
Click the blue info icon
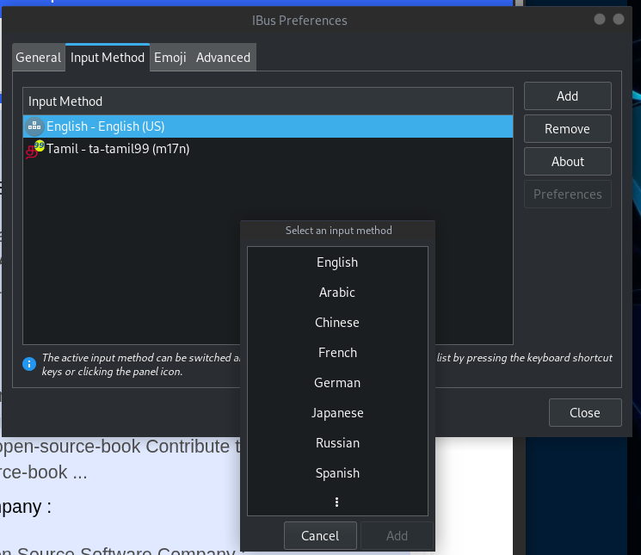click(x=29, y=364)
